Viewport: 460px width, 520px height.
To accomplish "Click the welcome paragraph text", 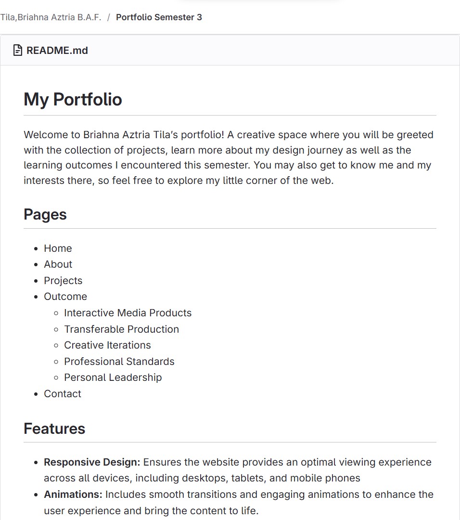I will (x=229, y=157).
